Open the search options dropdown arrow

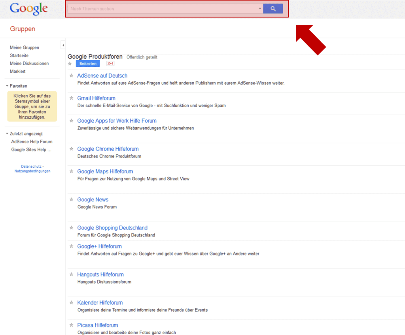260,9
